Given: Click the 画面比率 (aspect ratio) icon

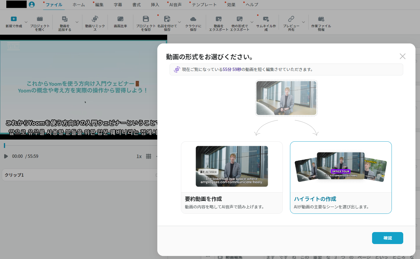Looking at the screenshot, I should pos(120,19).
